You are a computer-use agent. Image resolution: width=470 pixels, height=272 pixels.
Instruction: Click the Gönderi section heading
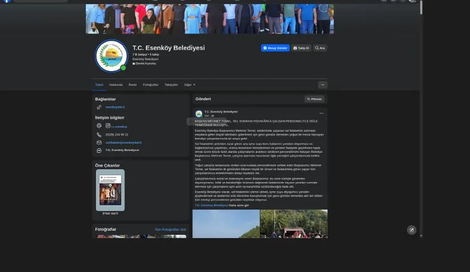(x=203, y=99)
